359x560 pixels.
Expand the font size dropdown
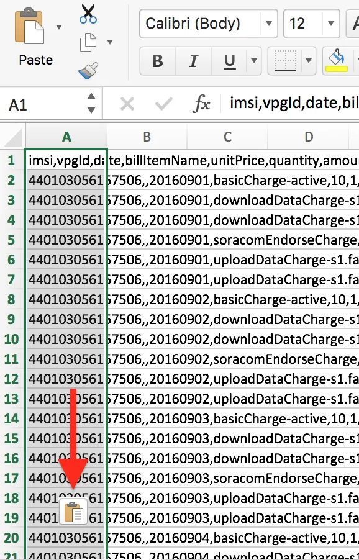click(331, 24)
